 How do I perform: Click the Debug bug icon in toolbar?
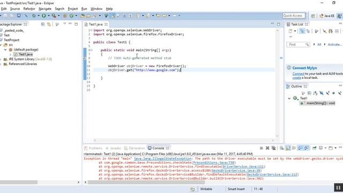tap(34, 16)
